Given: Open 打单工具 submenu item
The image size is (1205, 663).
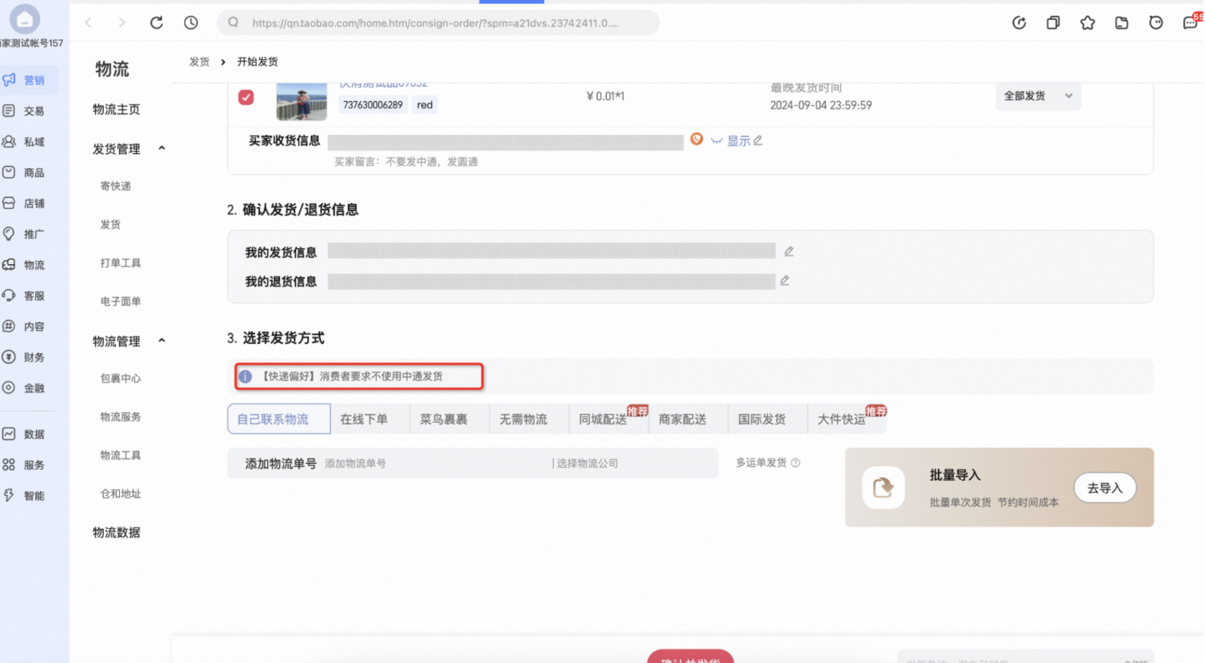Looking at the screenshot, I should (x=120, y=263).
